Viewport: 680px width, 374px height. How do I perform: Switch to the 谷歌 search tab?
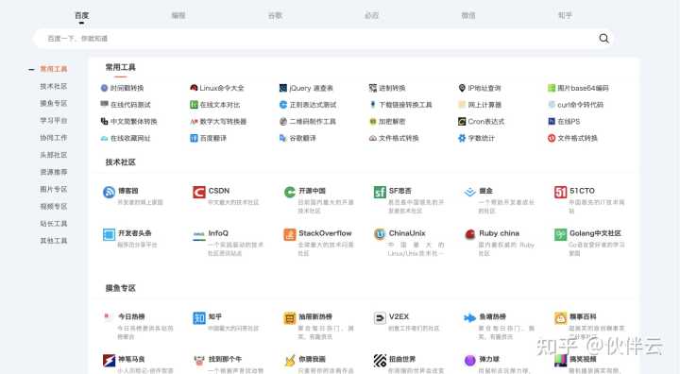(275, 15)
